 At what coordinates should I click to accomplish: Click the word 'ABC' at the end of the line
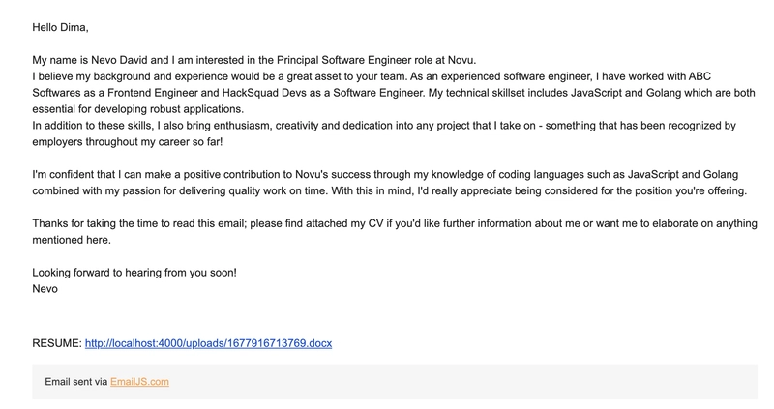pyautogui.click(x=700, y=76)
